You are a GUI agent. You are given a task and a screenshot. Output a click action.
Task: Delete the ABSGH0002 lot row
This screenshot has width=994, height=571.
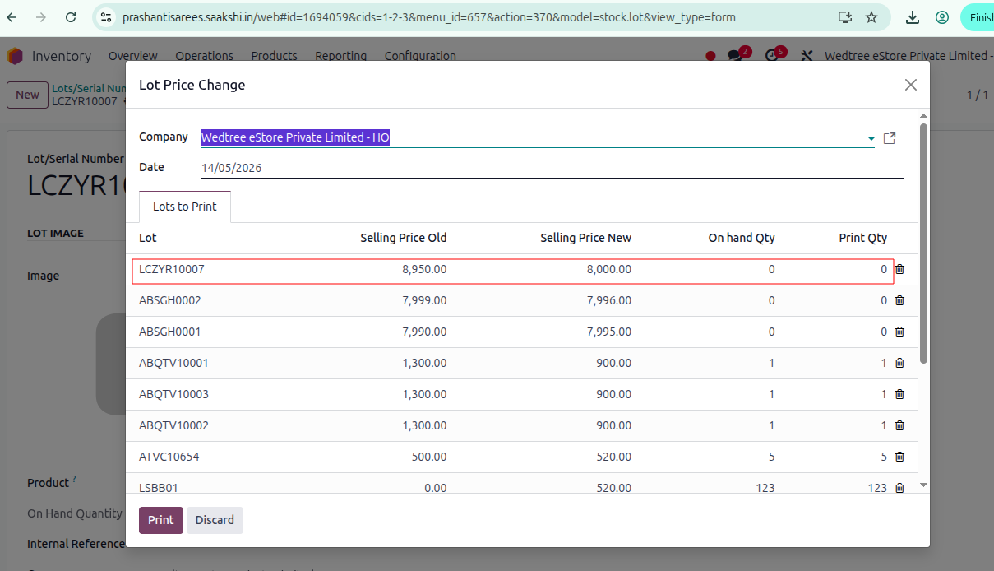click(x=899, y=300)
